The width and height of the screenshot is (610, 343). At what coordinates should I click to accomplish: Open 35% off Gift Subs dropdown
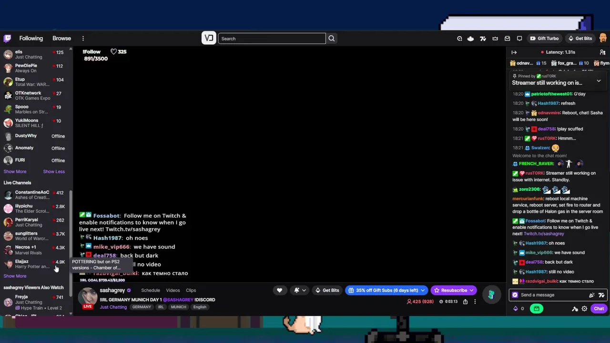386,290
